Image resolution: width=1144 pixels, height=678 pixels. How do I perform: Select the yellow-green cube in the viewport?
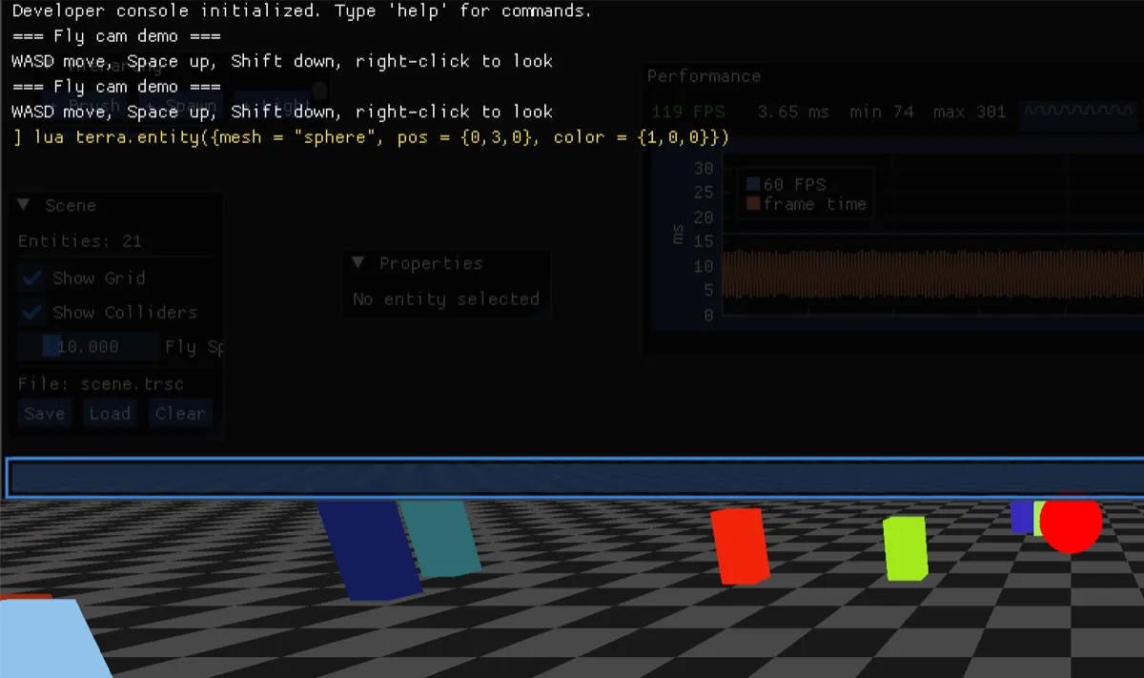pos(905,548)
